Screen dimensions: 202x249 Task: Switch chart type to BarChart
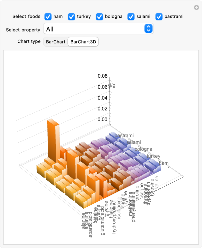(x=55, y=42)
